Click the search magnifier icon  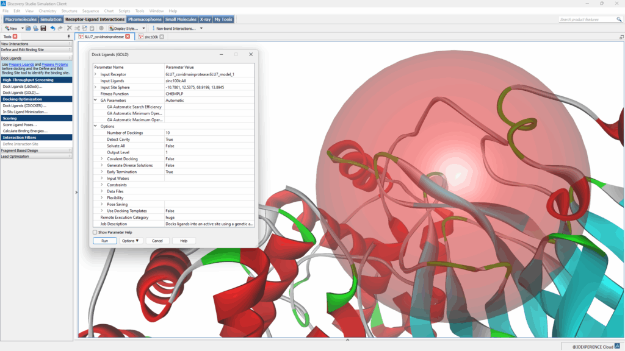click(618, 19)
